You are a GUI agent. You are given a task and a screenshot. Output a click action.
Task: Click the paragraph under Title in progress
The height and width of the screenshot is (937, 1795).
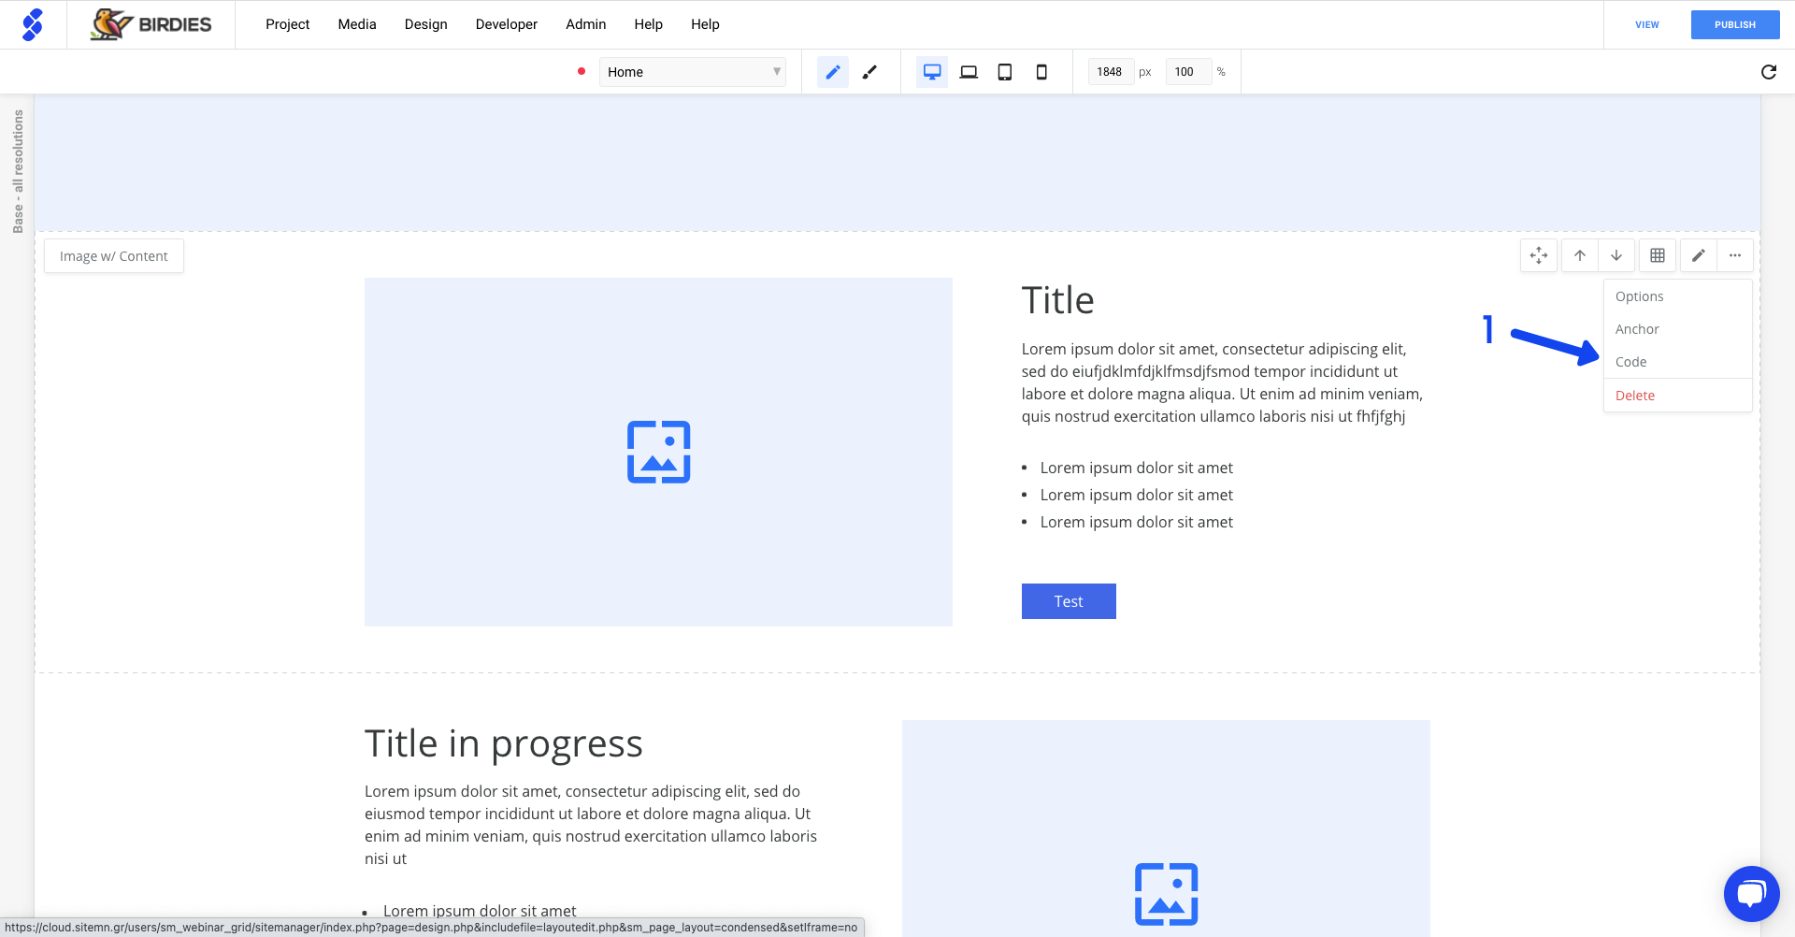[591, 825]
